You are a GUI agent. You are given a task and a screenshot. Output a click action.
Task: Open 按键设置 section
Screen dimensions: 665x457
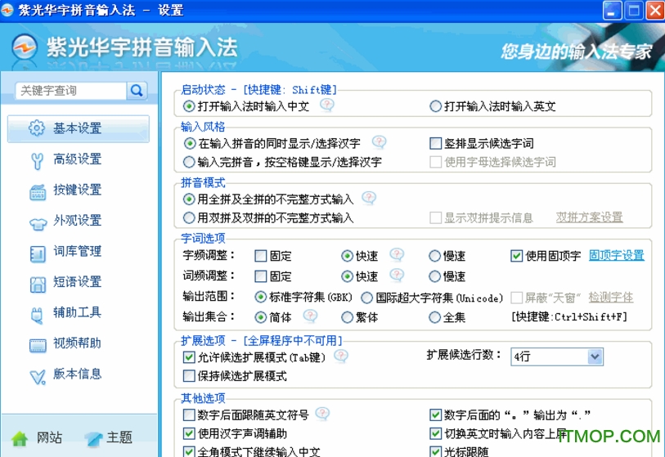77,190
